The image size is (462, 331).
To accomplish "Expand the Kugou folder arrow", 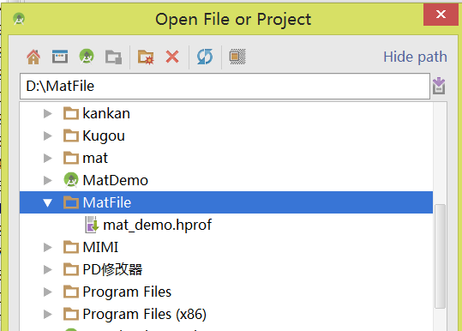I will [47, 135].
